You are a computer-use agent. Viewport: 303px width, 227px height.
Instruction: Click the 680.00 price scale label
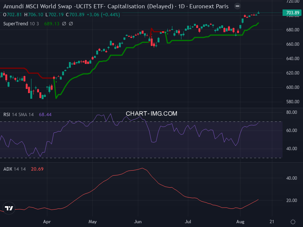tap(293, 30)
